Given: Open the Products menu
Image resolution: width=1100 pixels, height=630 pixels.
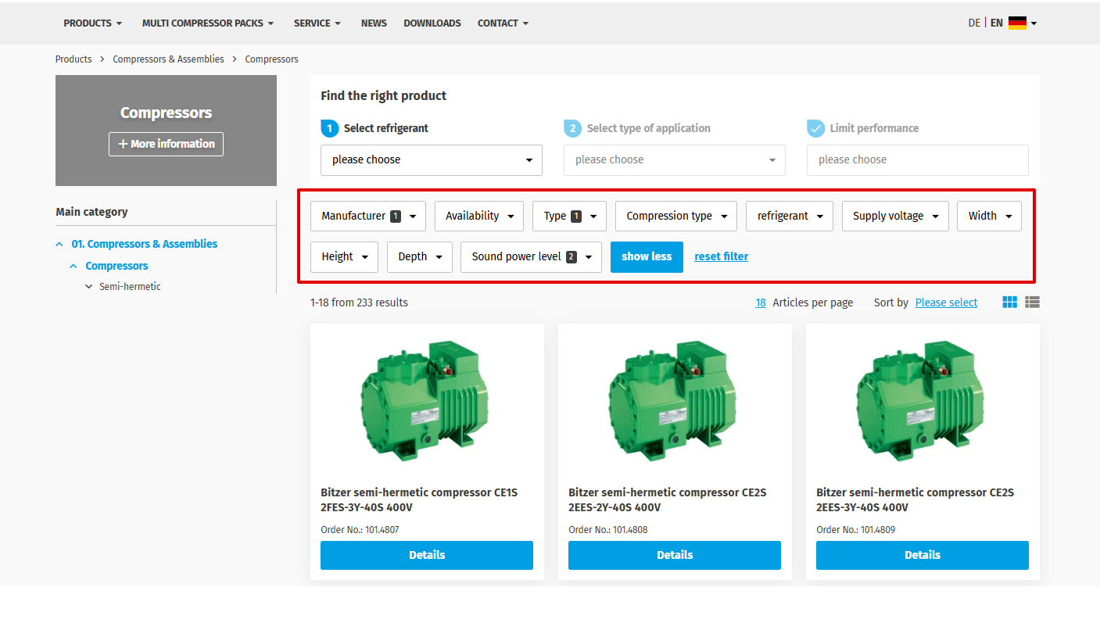Looking at the screenshot, I should 92,23.
